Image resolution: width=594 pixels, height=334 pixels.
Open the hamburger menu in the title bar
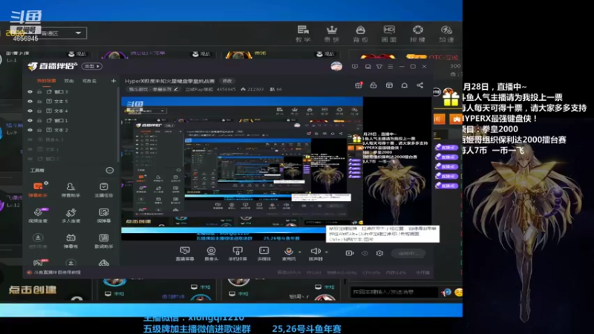coord(391,67)
